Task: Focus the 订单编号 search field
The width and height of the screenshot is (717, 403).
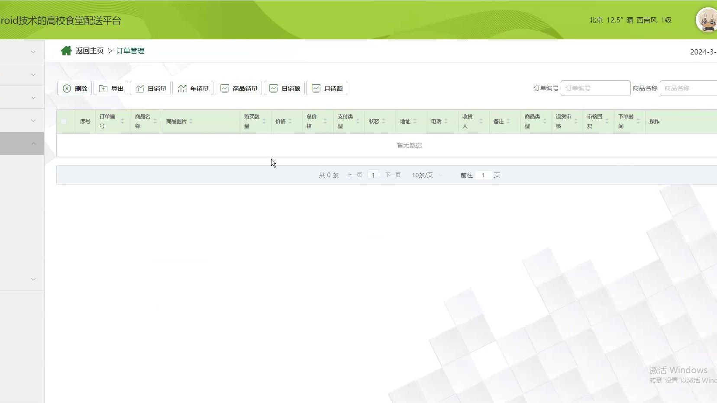Action: point(595,88)
